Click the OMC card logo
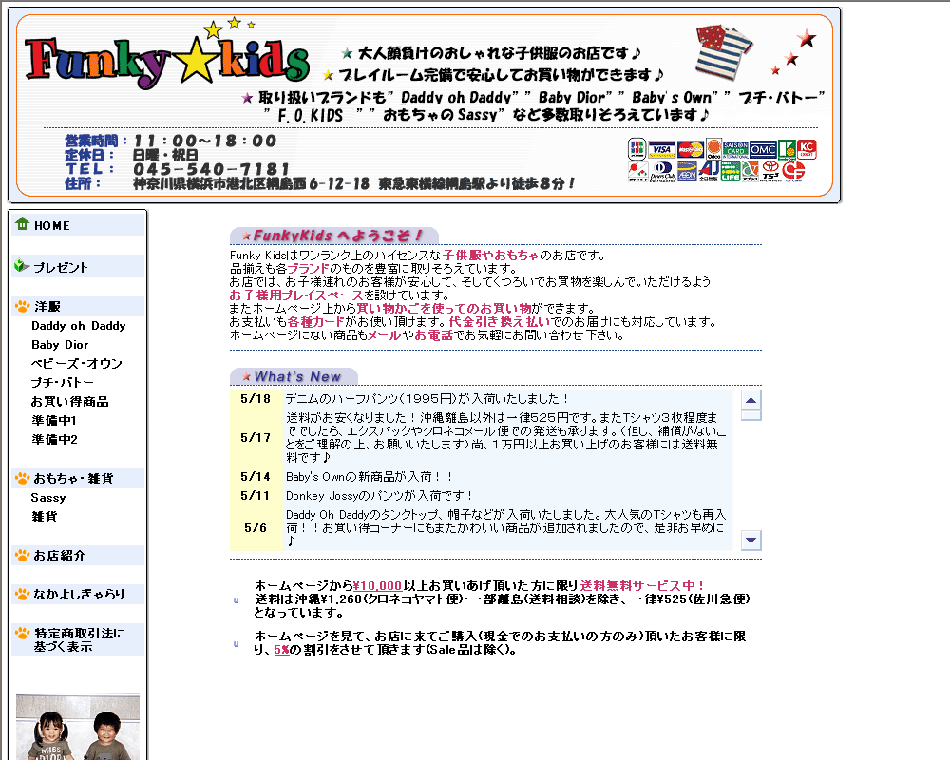The height and width of the screenshot is (760, 950). 763,150
